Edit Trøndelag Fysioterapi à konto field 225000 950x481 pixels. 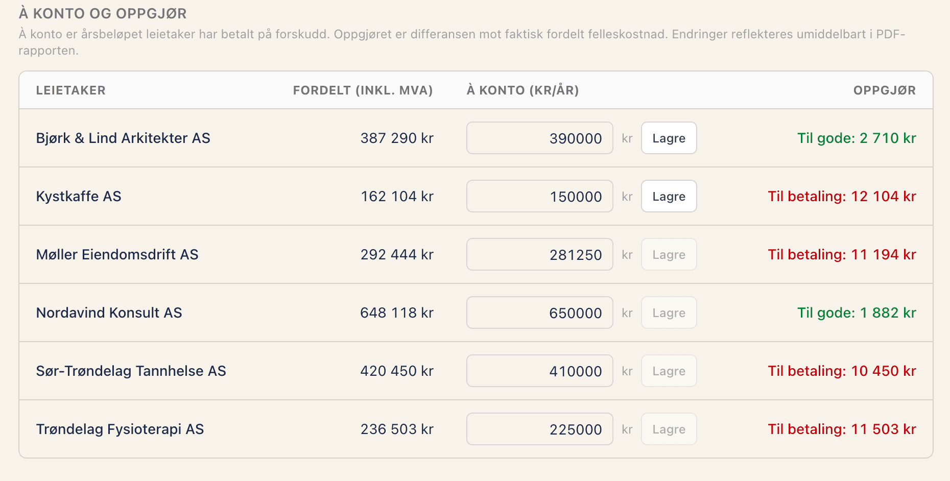coord(539,429)
